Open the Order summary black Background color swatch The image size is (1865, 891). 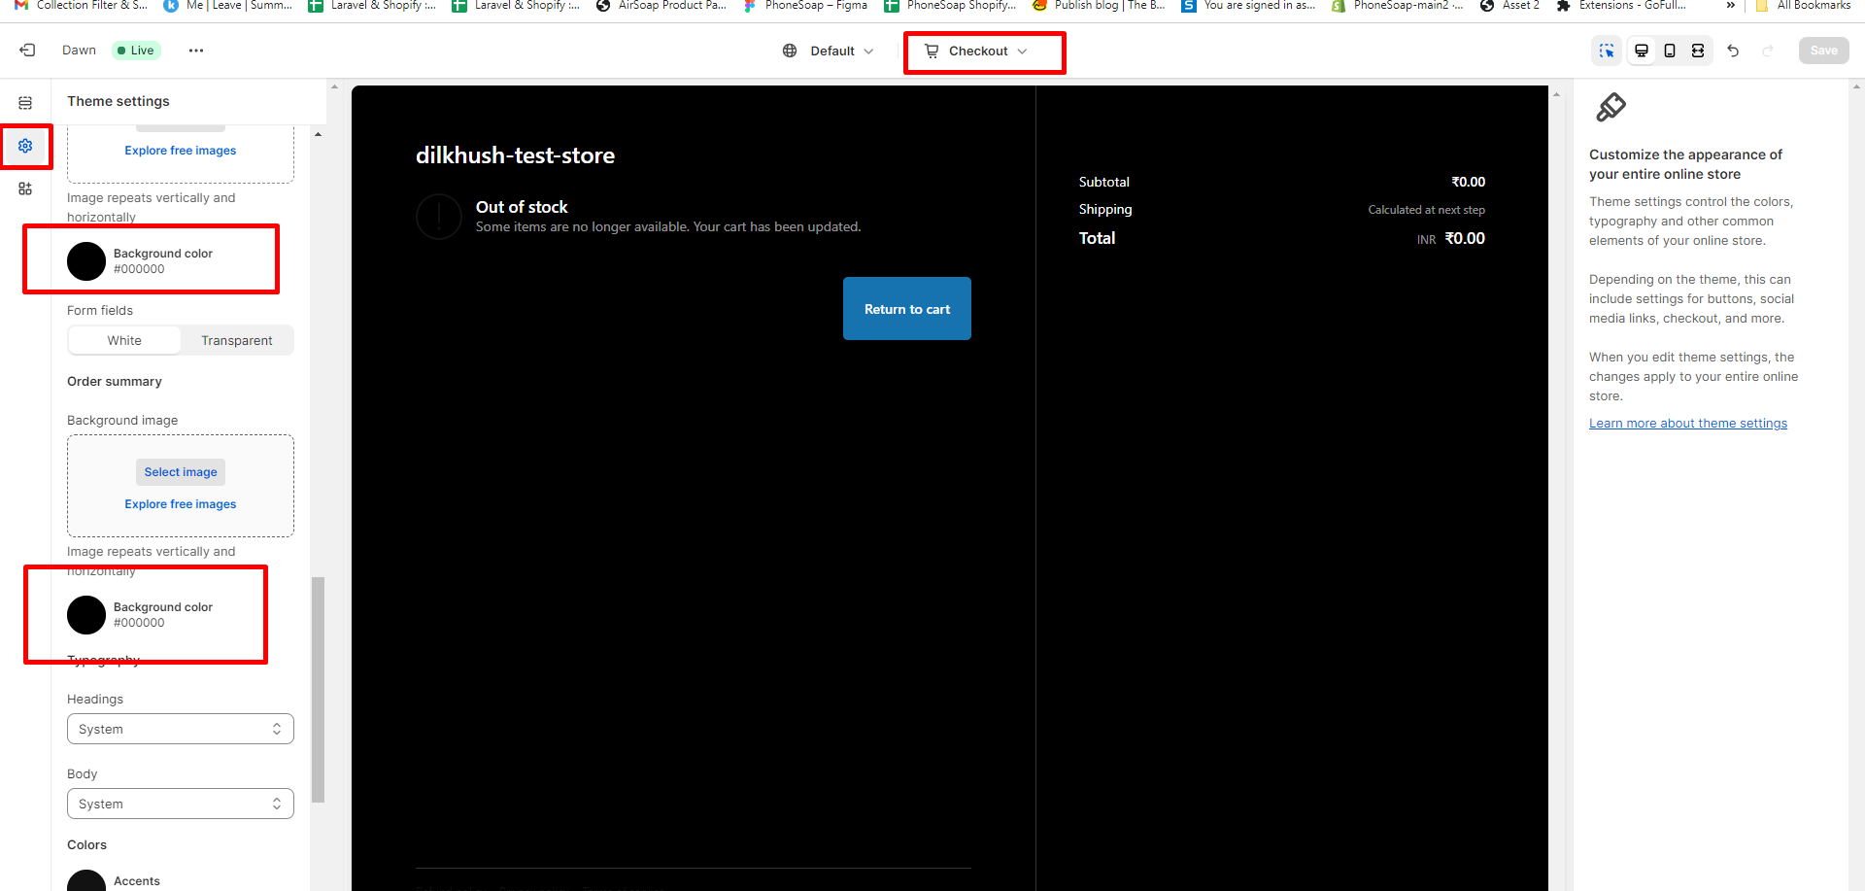(x=86, y=615)
